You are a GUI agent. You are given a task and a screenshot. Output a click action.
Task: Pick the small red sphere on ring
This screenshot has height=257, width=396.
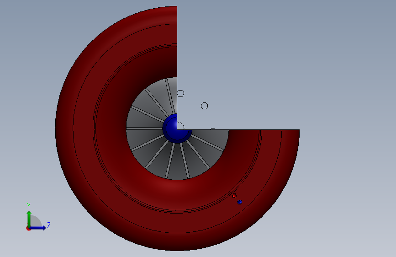pos(234,196)
